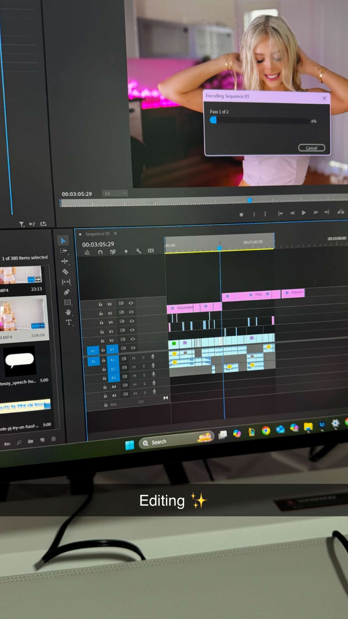Toggle V3 track eye visibility
348x619 pixels.
[x=132, y=330]
